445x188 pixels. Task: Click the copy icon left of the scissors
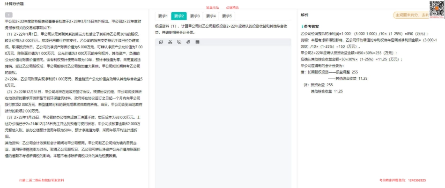click(x=161, y=42)
